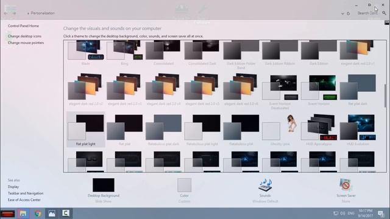This screenshot has width=390, height=219.
Task: Open the taskbar clock and date
Action: 366,214
